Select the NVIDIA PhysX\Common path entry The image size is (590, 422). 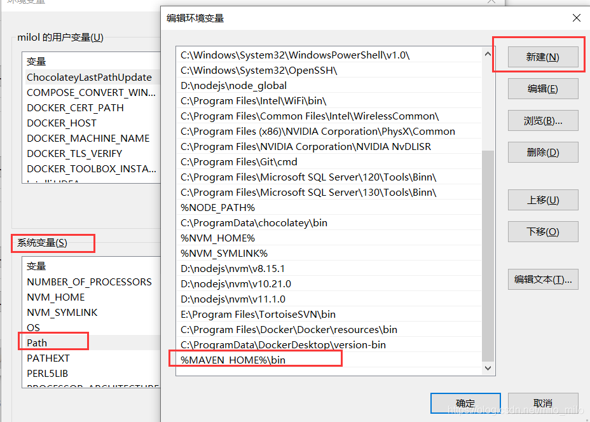tap(329, 132)
